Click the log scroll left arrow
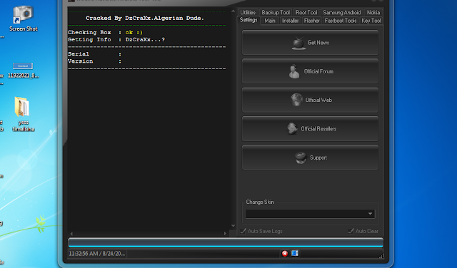457x268 pixels. 71,233
